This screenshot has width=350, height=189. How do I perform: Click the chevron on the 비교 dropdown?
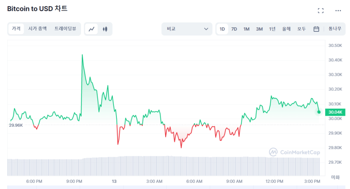(x=206, y=29)
